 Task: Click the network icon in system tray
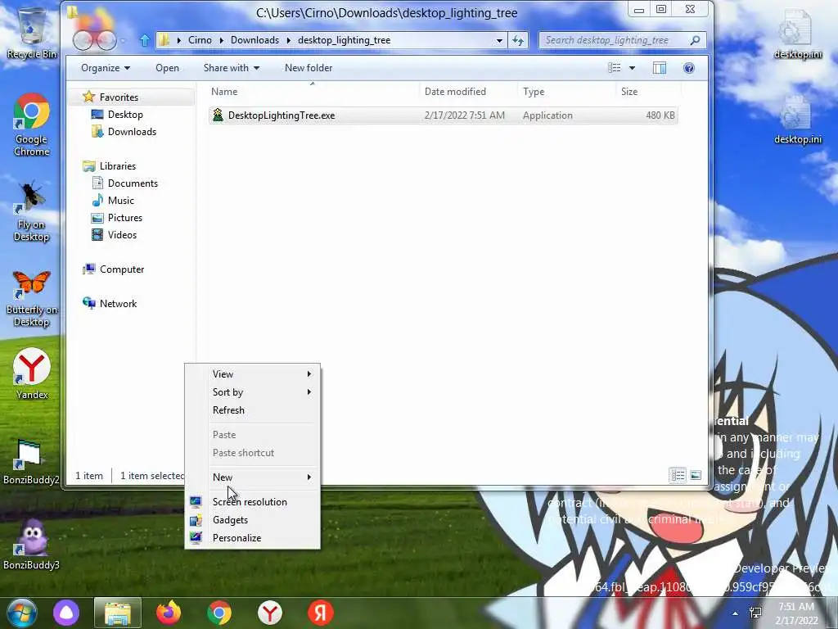(x=755, y=613)
